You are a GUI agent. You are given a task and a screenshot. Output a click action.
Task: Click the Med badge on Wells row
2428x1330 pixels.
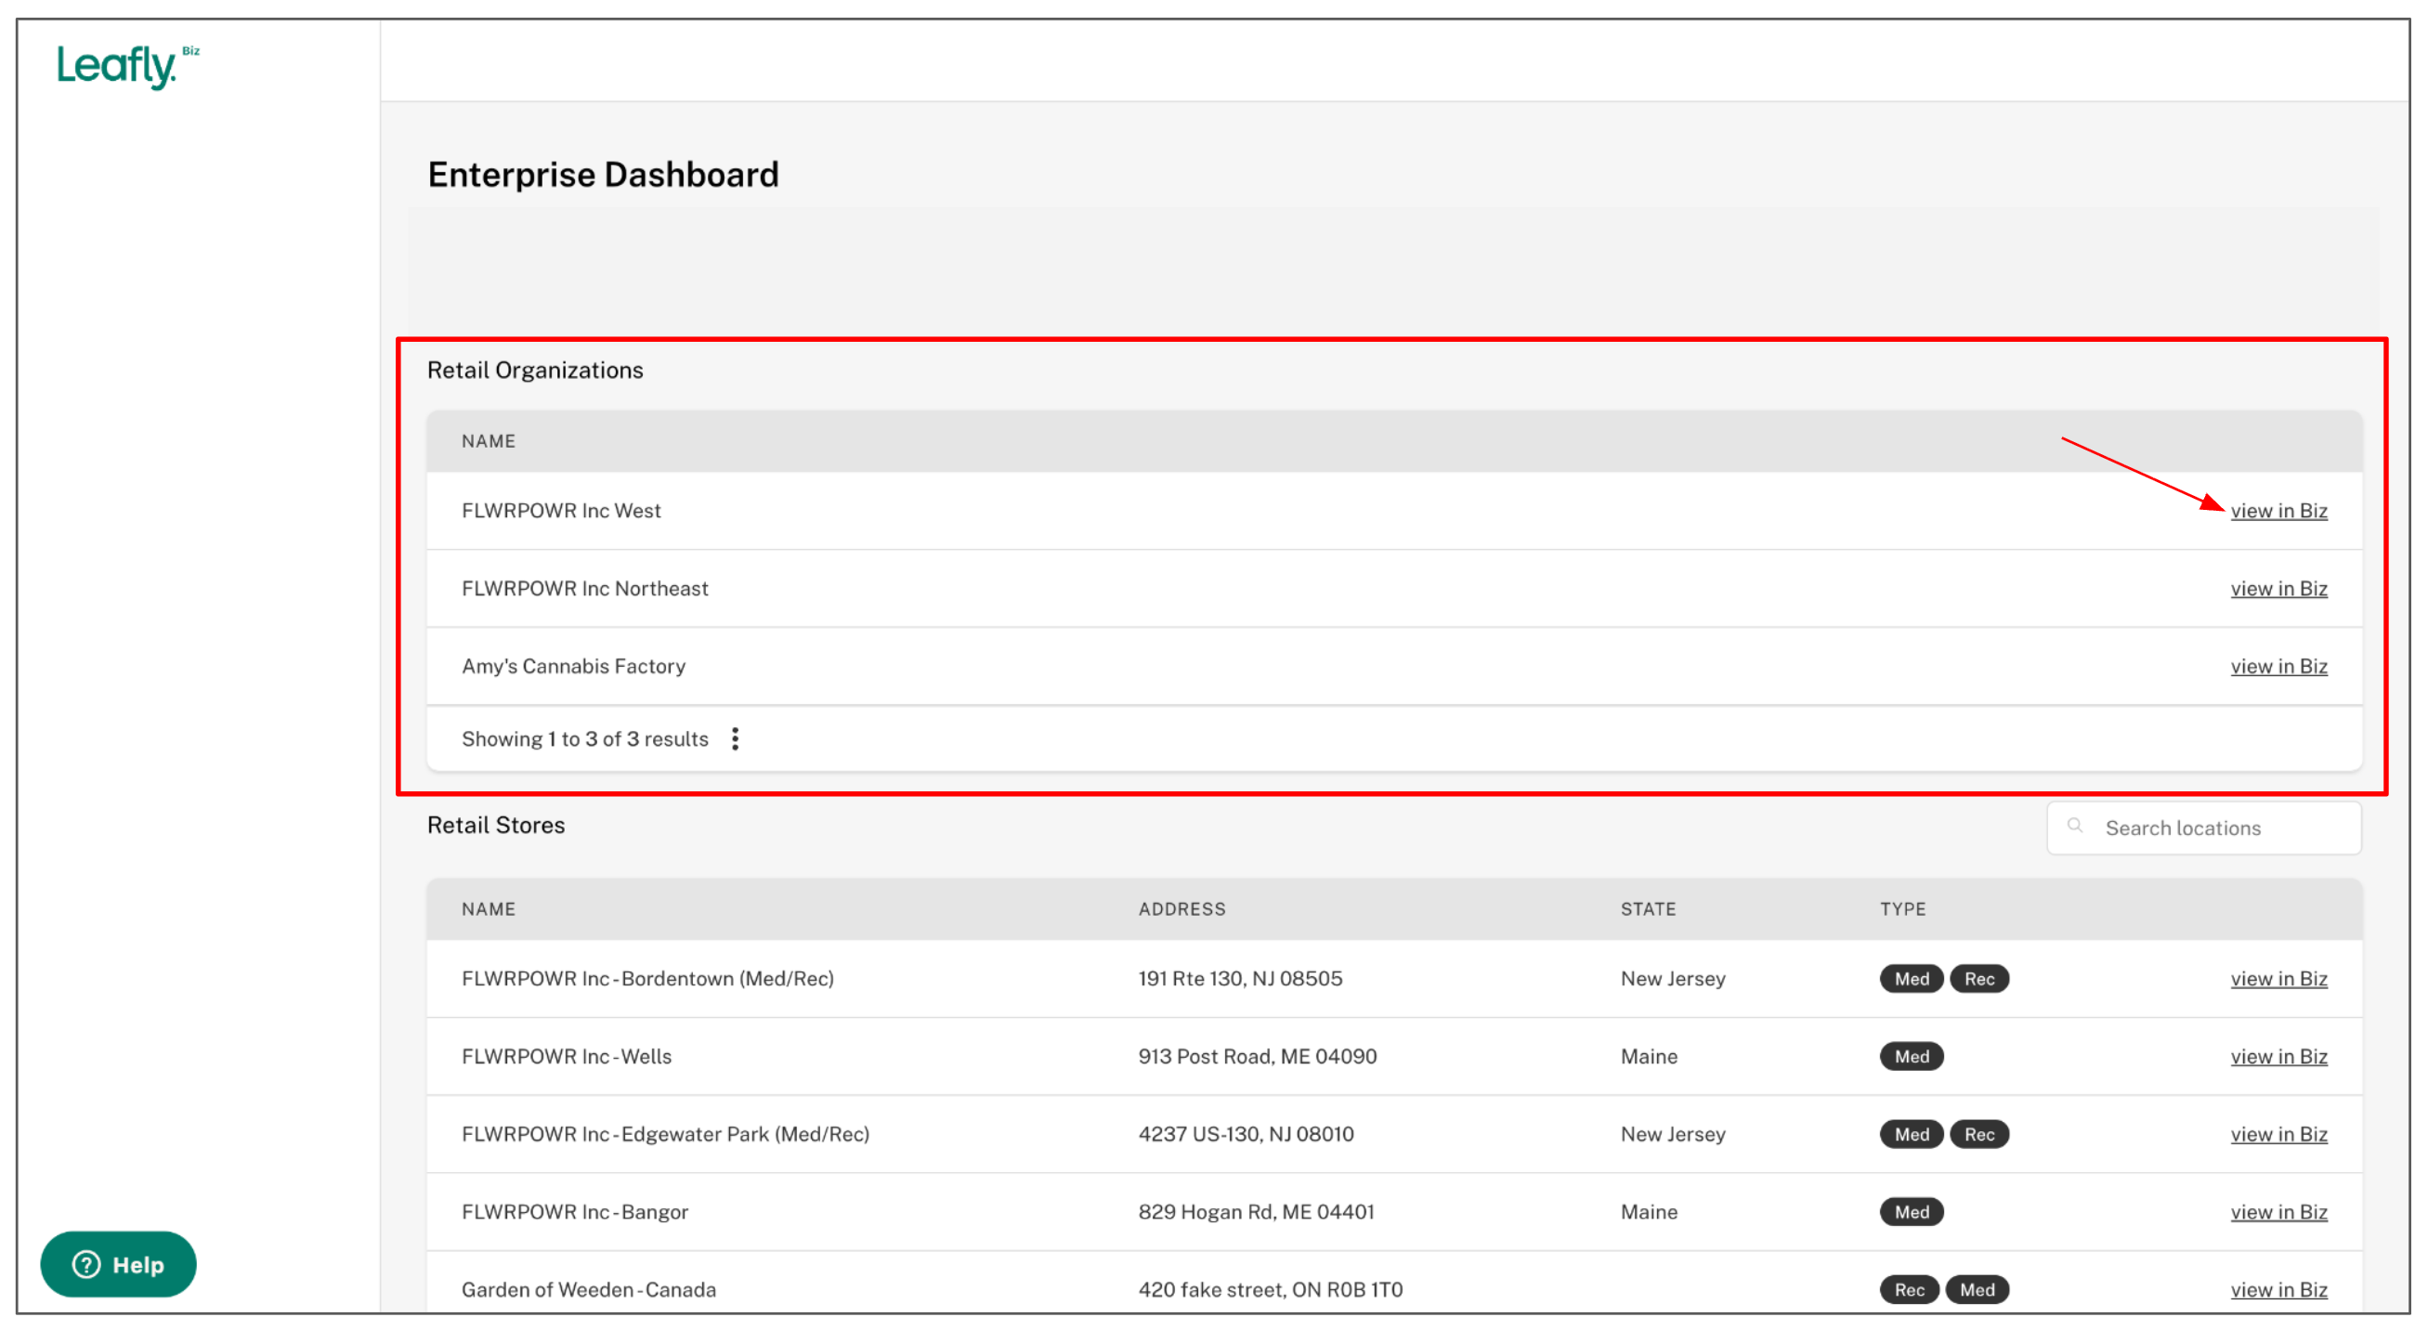pyautogui.click(x=1911, y=1056)
